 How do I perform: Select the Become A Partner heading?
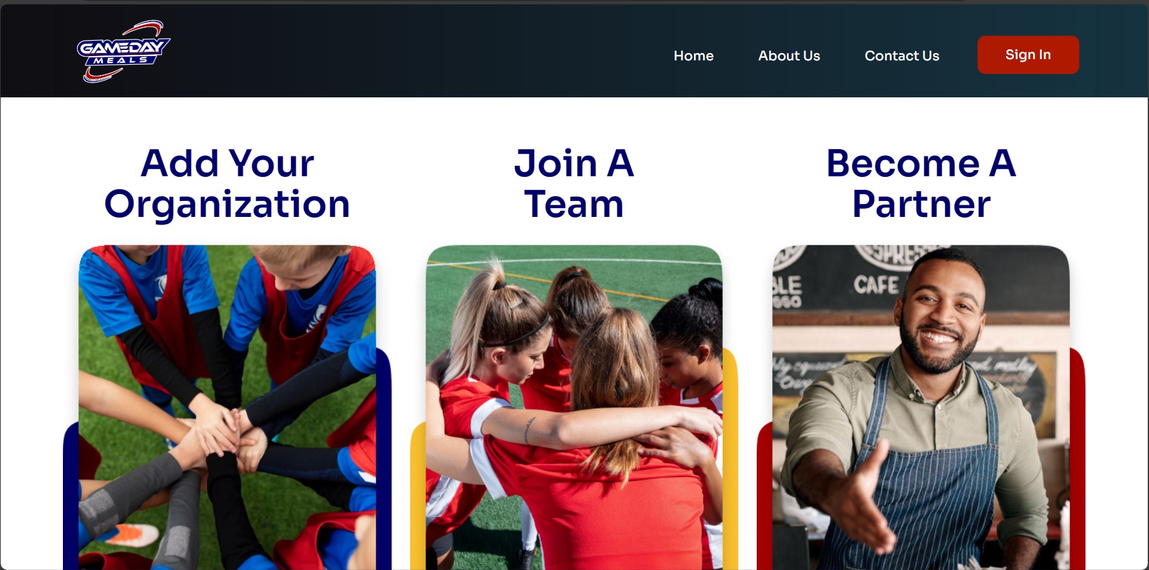[921, 184]
